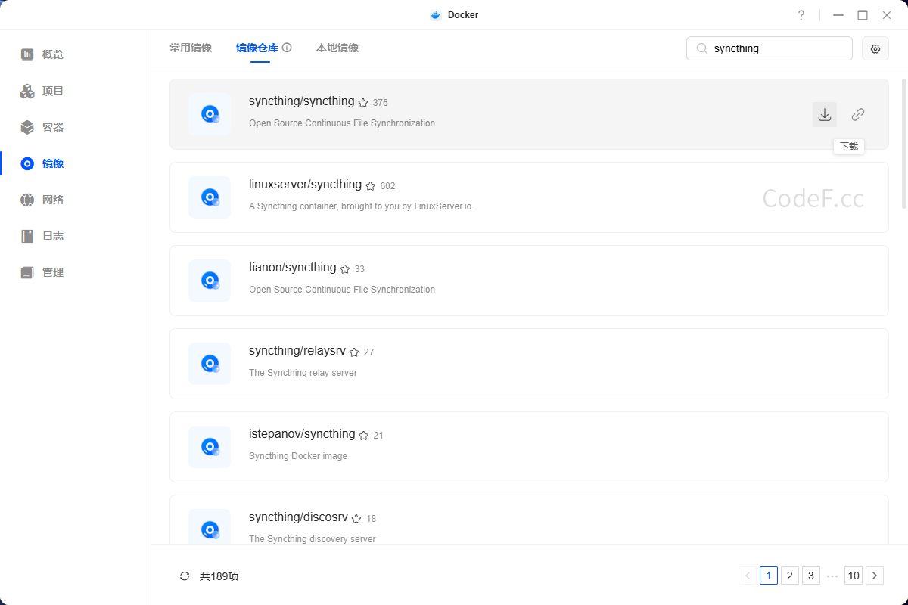Open registry settings gear icon
The image size is (908, 605).
pos(875,48)
